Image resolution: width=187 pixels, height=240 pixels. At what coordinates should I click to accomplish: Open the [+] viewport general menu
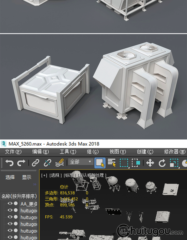(x=44, y=175)
